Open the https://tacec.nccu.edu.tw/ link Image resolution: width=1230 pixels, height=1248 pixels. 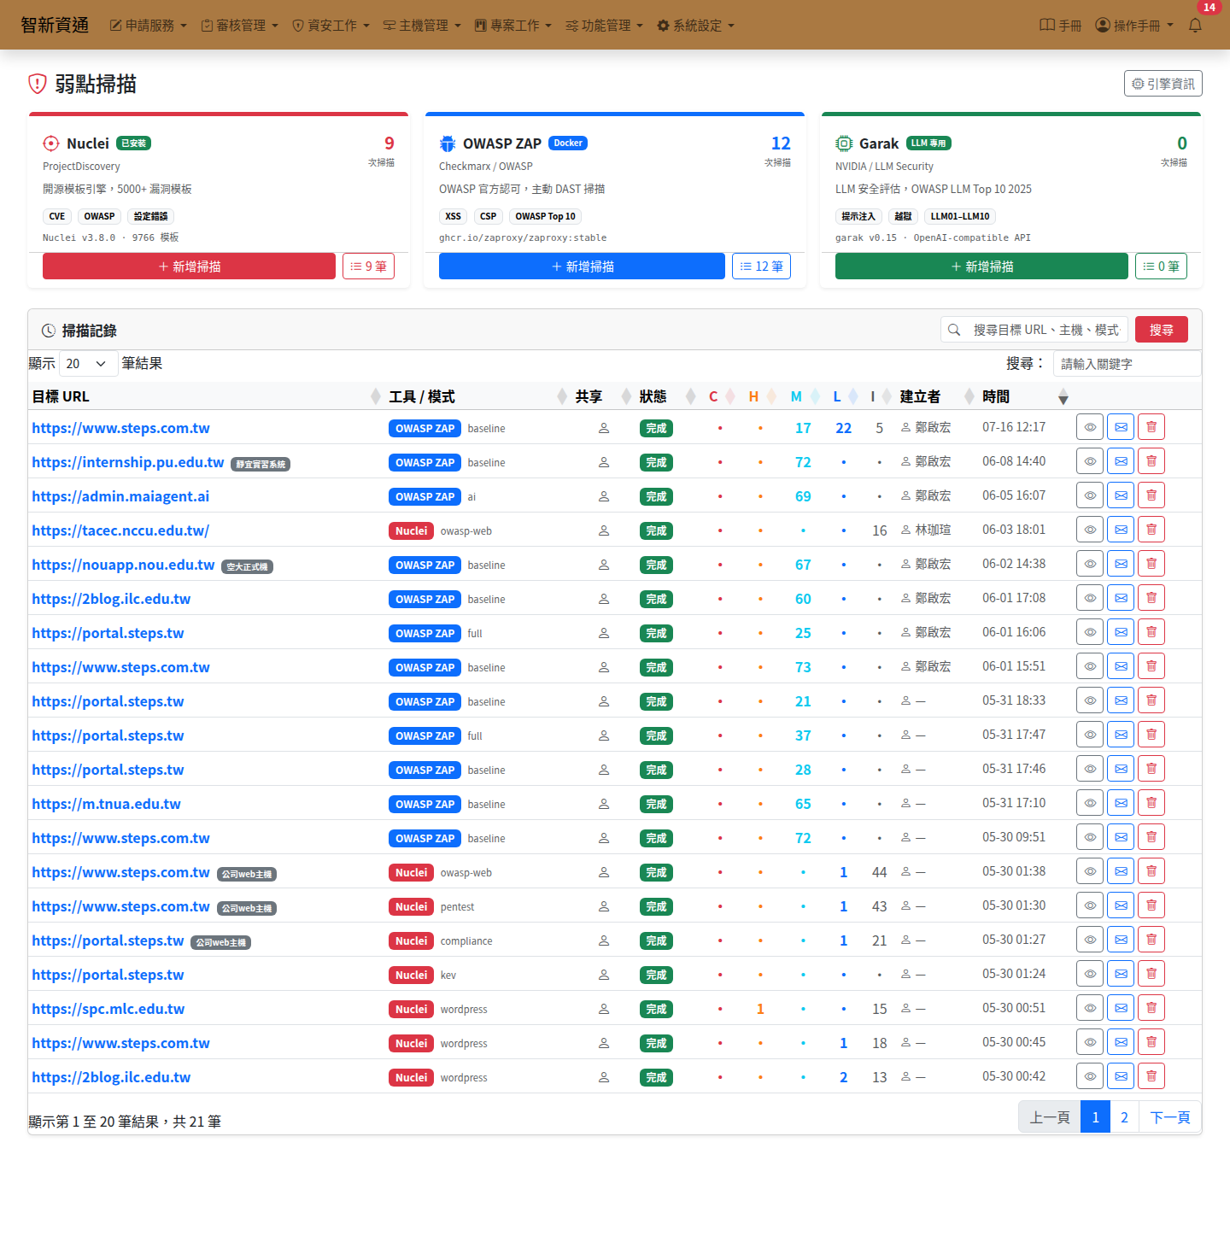click(x=120, y=530)
